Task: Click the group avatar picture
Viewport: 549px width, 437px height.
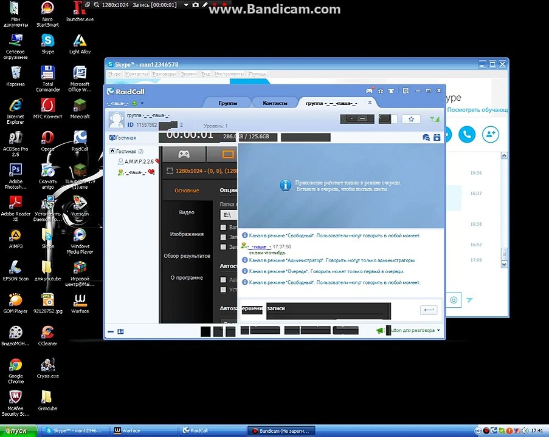Action: click(x=116, y=120)
